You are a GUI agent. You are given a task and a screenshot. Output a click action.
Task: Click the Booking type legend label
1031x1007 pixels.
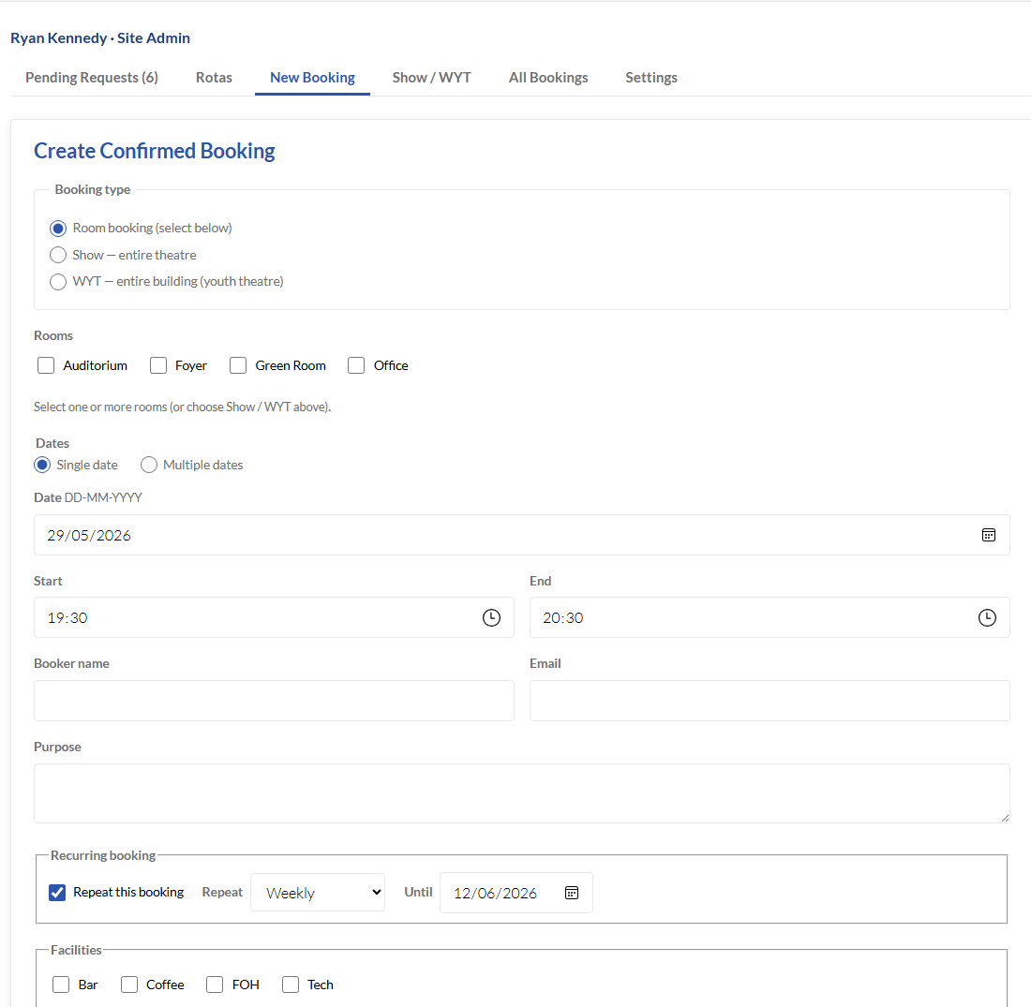click(93, 189)
